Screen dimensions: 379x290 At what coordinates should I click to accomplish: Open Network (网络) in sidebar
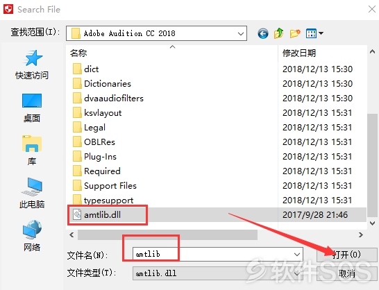click(32, 236)
